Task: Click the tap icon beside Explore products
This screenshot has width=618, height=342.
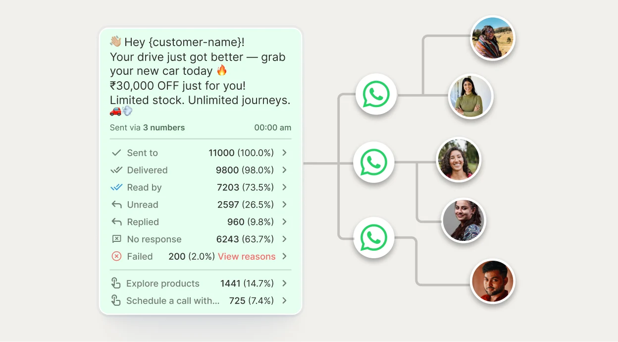Action: (116, 284)
